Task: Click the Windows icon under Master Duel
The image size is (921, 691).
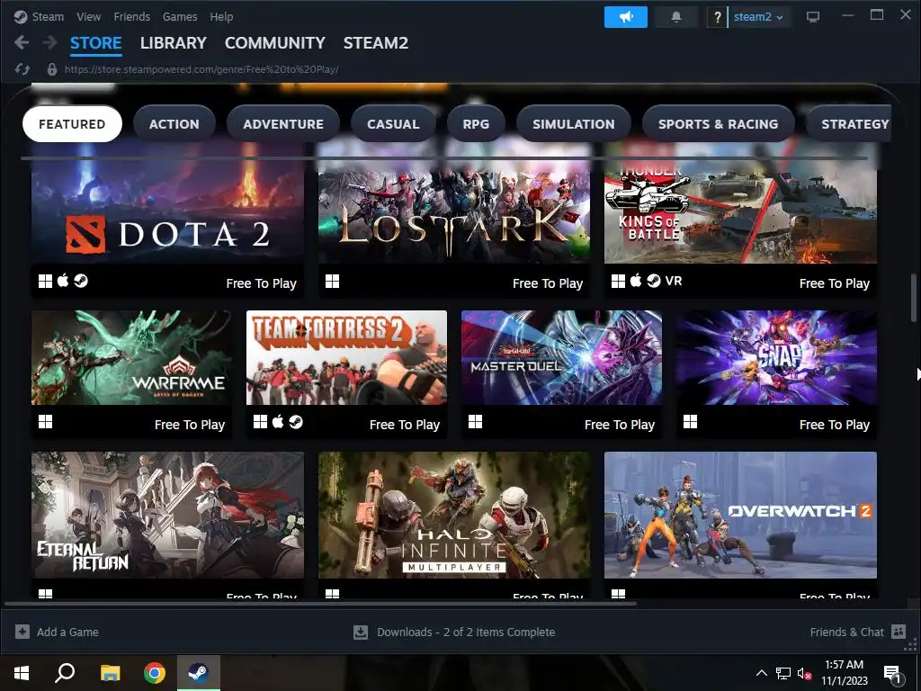Action: 475,422
